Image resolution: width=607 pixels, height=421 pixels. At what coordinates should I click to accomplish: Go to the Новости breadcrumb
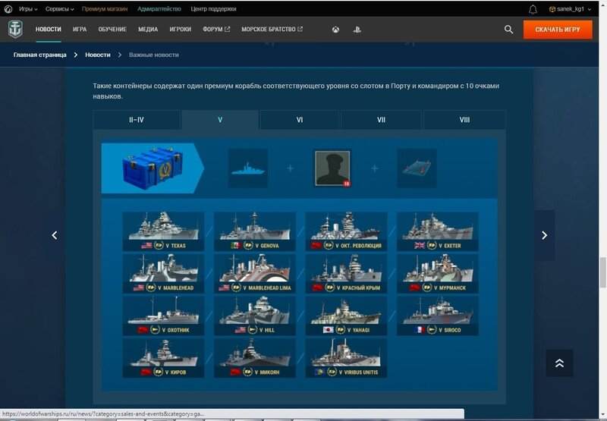click(98, 55)
